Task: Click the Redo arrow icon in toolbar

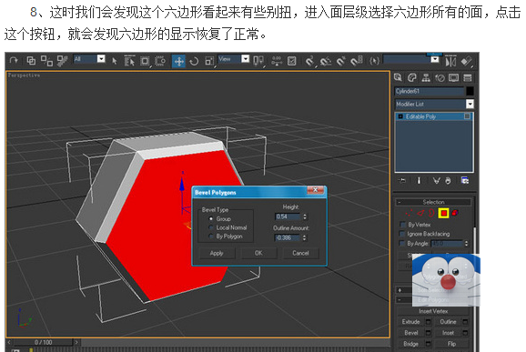Action: click(14, 60)
